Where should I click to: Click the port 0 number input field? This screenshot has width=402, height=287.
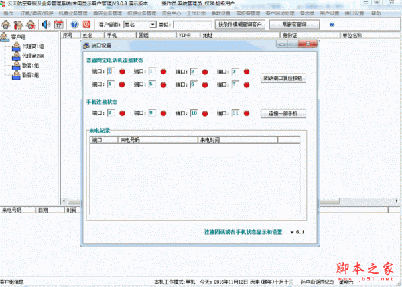coord(111,71)
